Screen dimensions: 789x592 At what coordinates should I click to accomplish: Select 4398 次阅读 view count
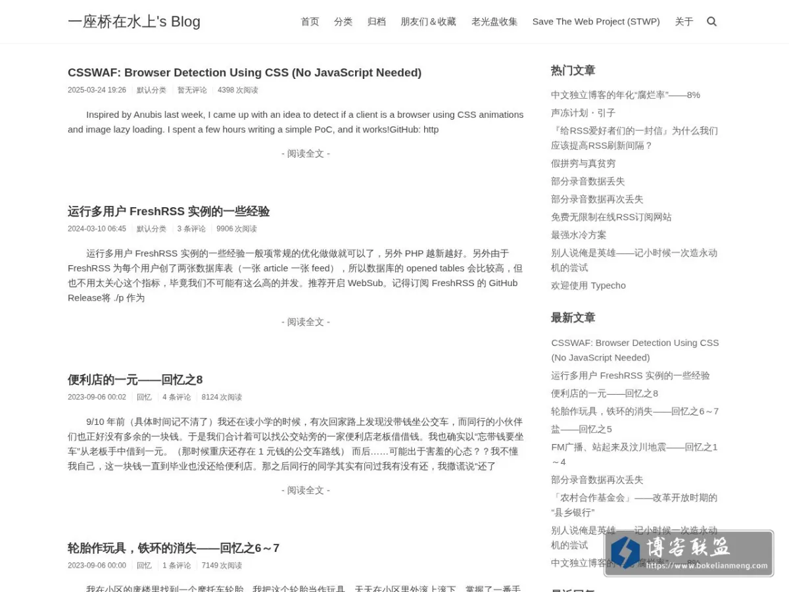coord(238,90)
